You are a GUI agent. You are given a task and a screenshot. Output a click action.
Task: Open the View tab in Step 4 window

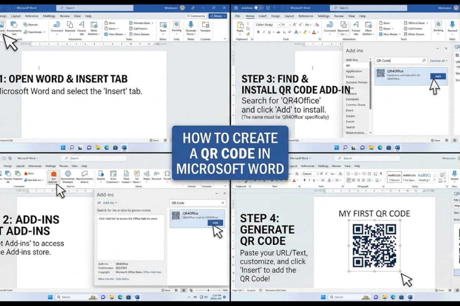tap(347, 166)
